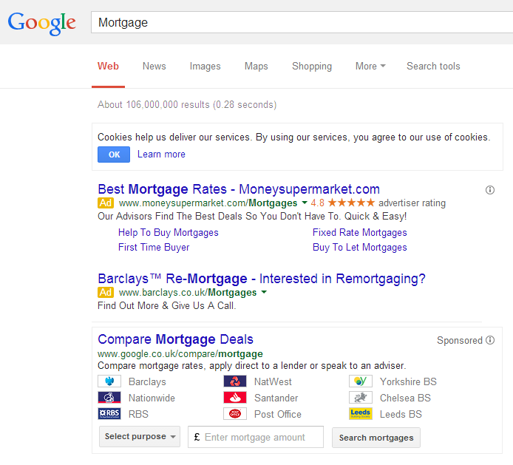Click the star rating of the Moneysupermarket ad

tap(351, 203)
